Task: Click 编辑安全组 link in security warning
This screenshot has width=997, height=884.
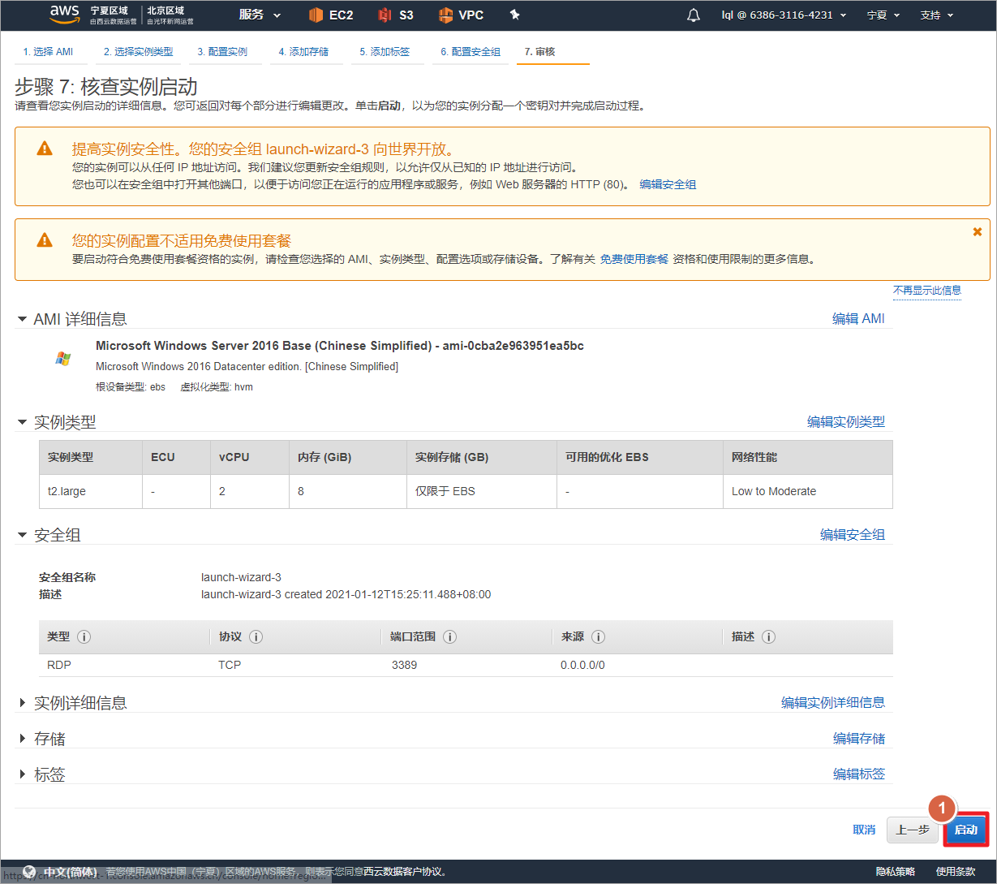Action: 668,184
